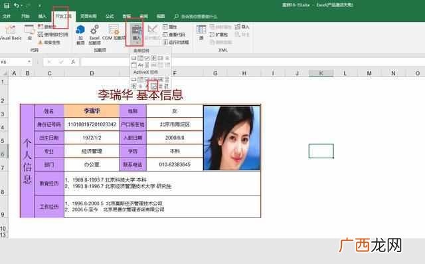Select the 开发工具 (Developer) tab

[x=64, y=16]
